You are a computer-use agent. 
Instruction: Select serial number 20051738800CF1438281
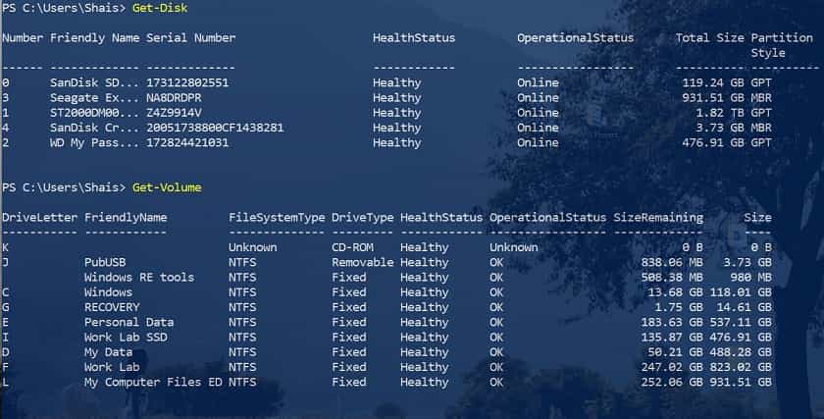click(x=215, y=128)
